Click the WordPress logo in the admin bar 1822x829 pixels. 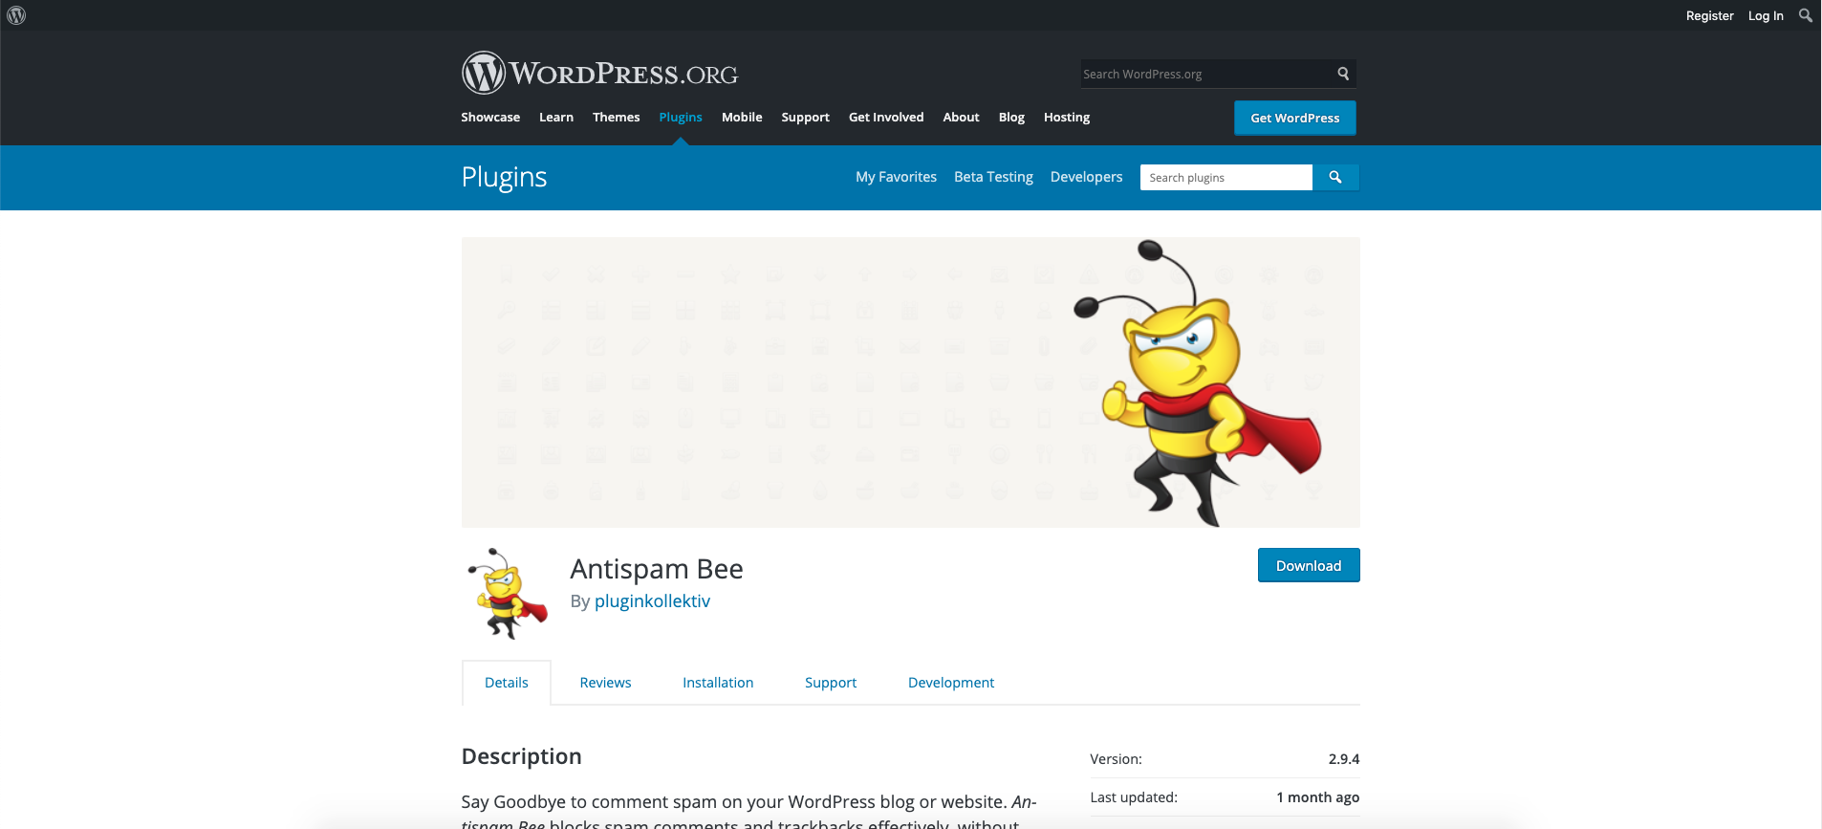click(16, 15)
